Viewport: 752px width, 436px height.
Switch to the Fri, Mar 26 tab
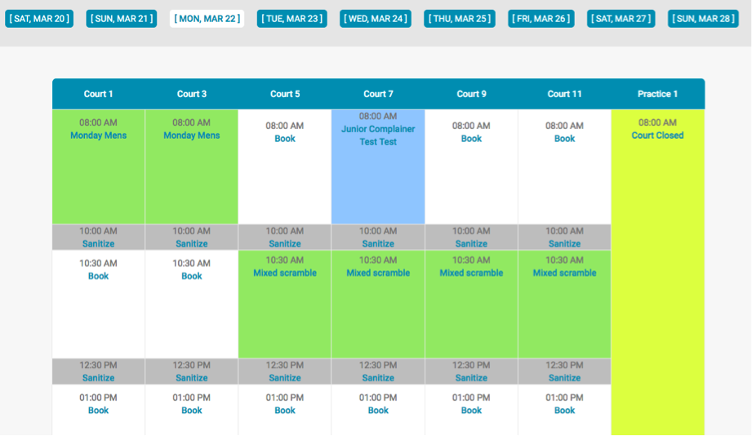pyautogui.click(x=541, y=19)
